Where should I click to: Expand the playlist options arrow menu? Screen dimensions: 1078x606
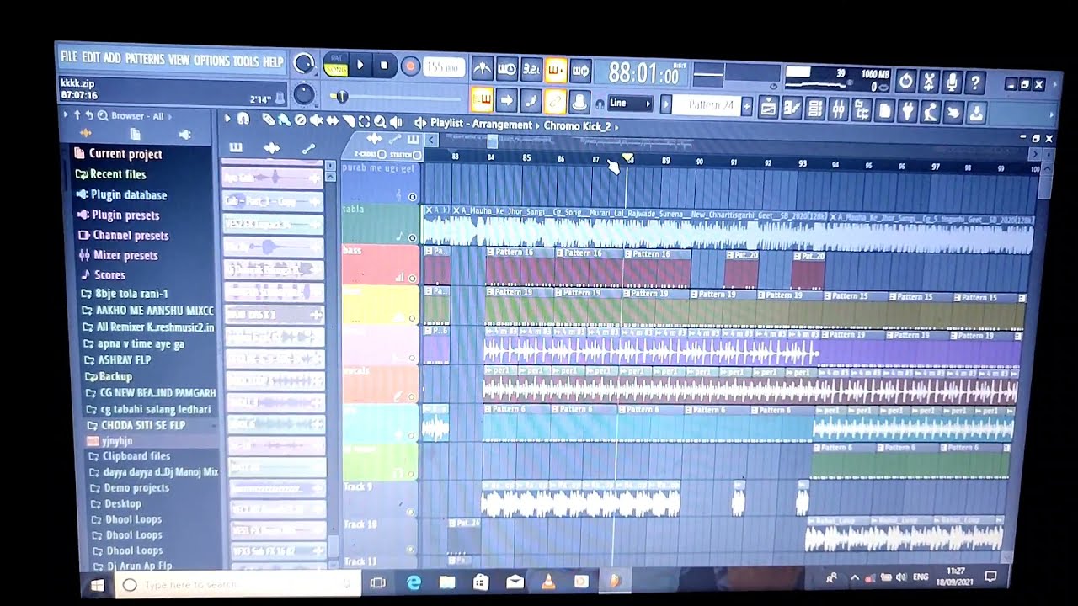[x=227, y=119]
